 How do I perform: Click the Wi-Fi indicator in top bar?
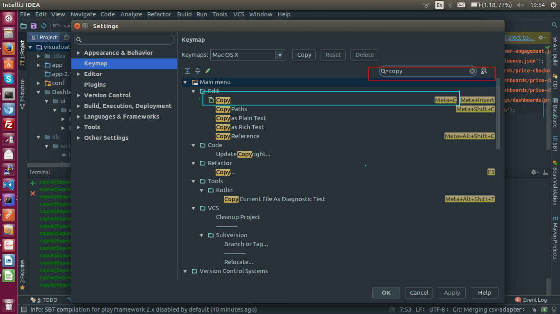click(x=427, y=5)
